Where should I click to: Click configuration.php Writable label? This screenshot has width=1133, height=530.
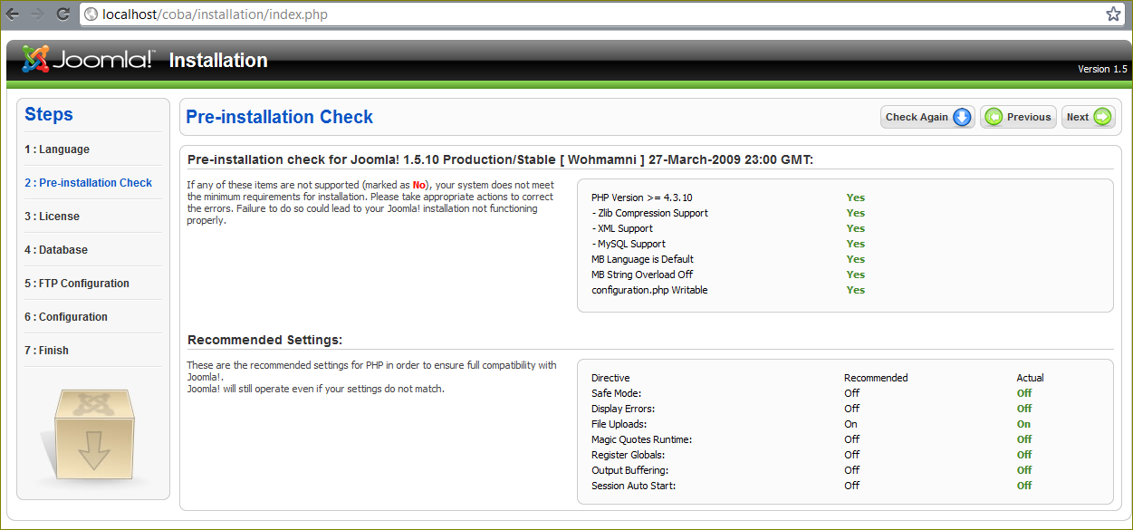tap(649, 290)
